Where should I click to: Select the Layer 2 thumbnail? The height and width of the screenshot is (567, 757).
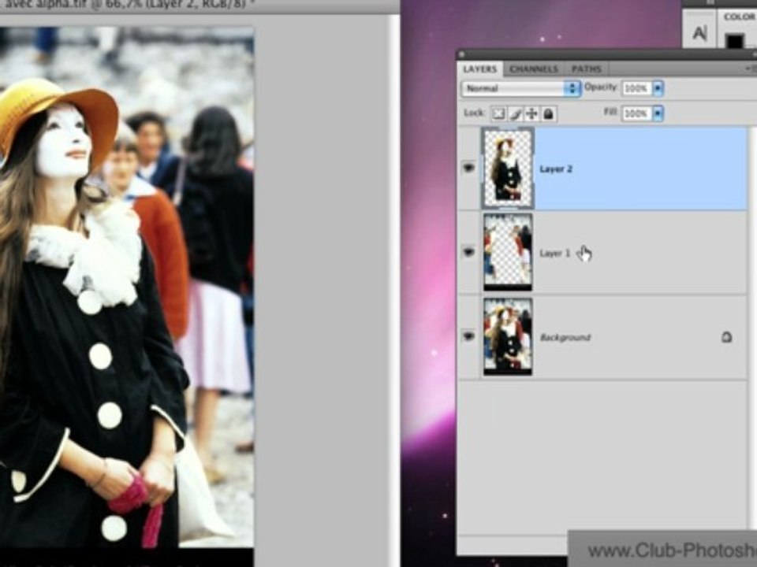508,169
